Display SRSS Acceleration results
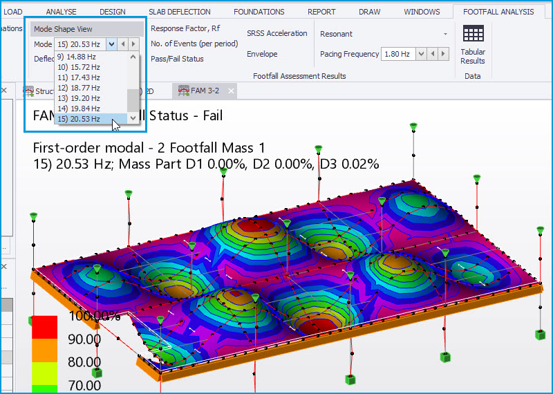This screenshot has width=553, height=394. click(276, 33)
